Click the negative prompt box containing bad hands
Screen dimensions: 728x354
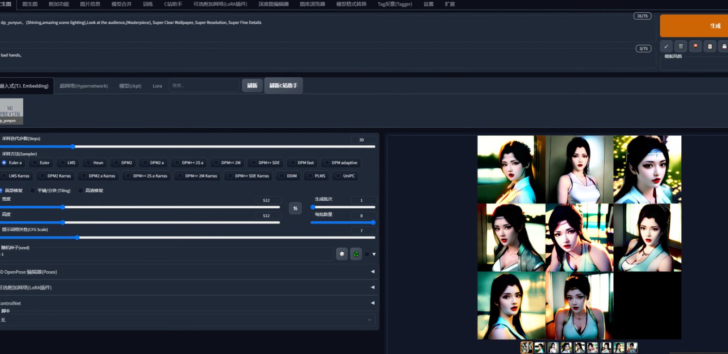[327, 58]
